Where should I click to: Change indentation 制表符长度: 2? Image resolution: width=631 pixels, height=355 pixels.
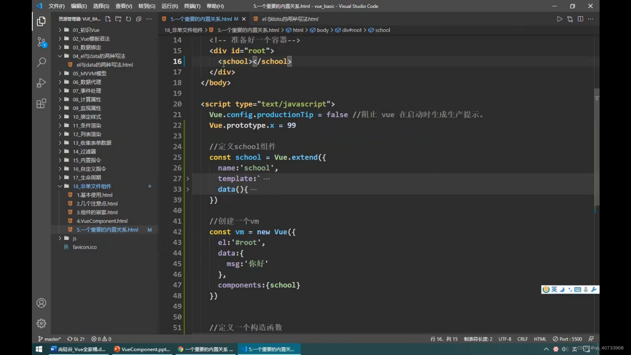click(478, 339)
